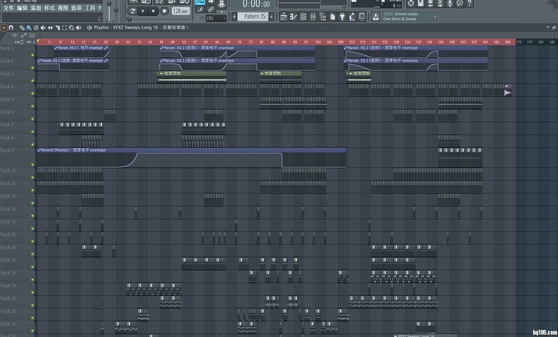Screen dimensions: 558x337
Task: Click the save project floppy icon
Action: click(x=421, y=4)
